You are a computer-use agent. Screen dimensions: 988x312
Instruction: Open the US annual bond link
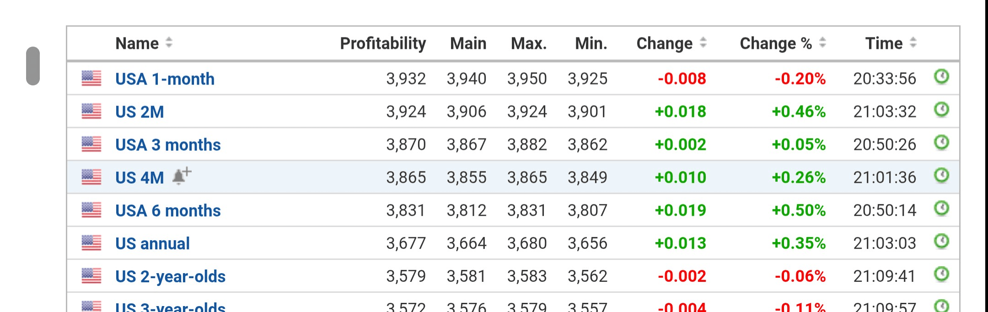152,243
